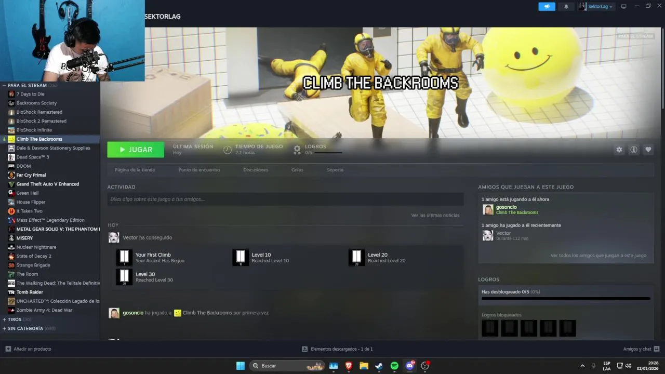
Task: Open the LOGROS achievements gear icon
Action: (x=297, y=150)
